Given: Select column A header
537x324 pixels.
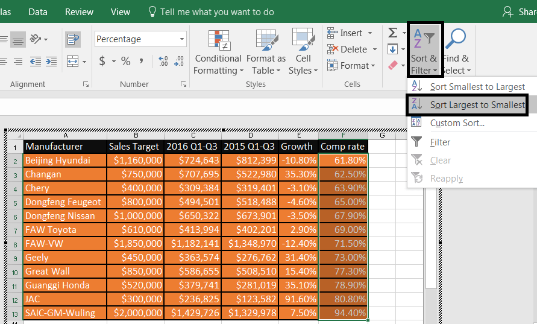Looking at the screenshot, I should (65, 135).
